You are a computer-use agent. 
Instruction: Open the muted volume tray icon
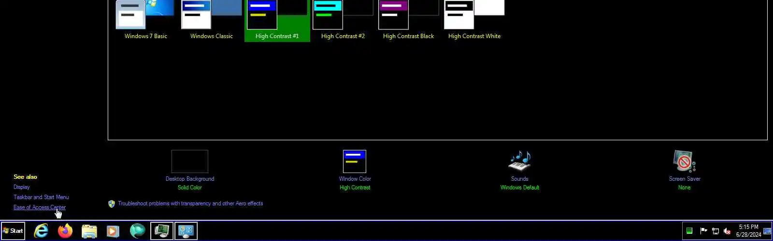point(727,231)
